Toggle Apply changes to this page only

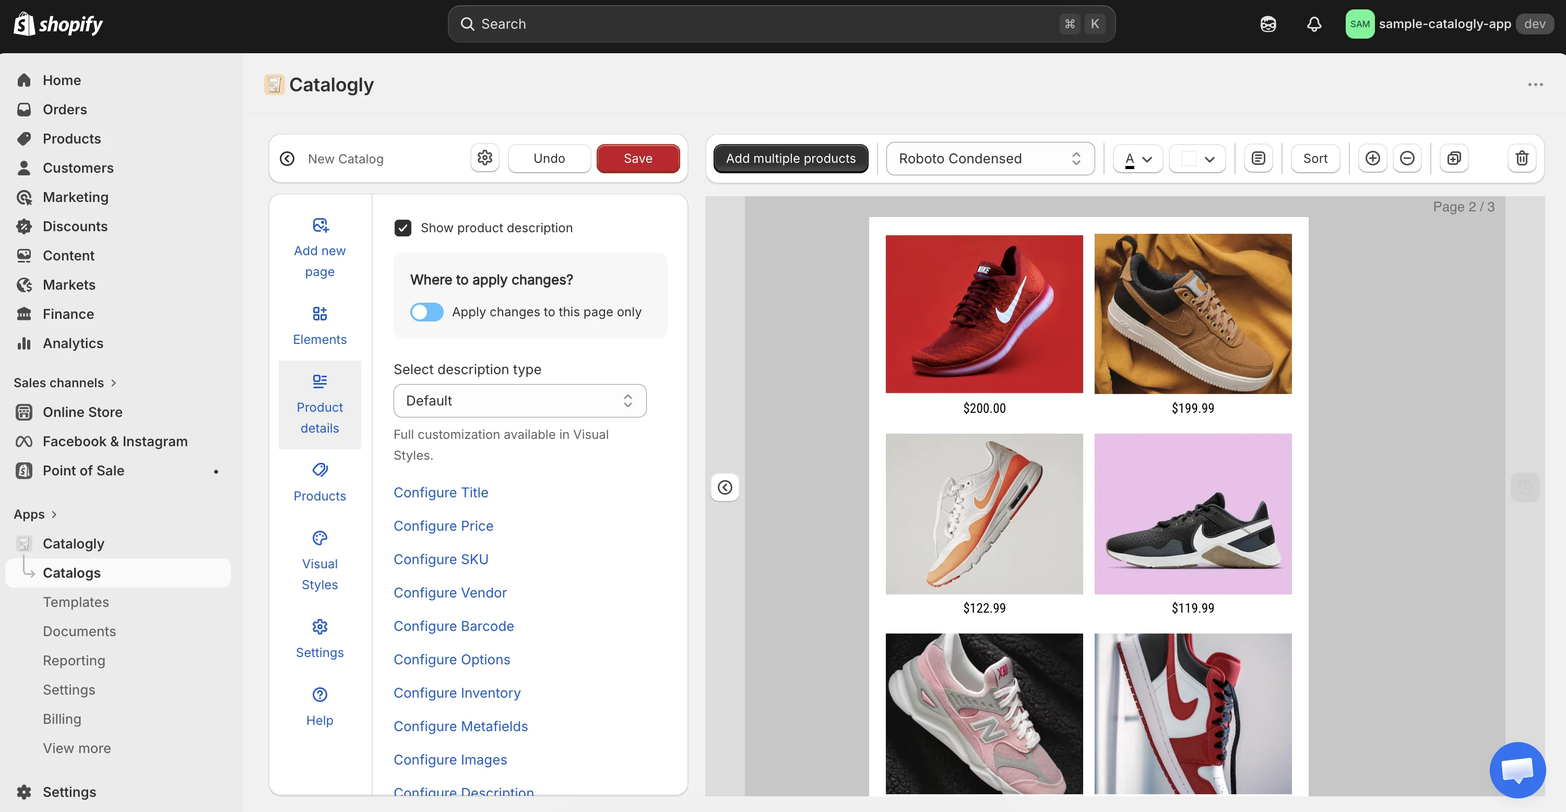[427, 312]
